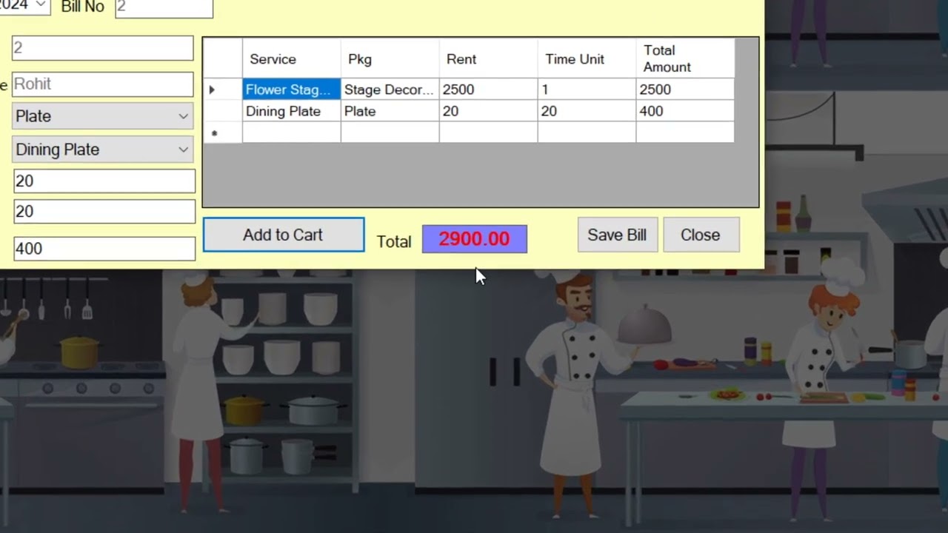Click the Service column header
This screenshot has width=948, height=533.
click(x=292, y=59)
